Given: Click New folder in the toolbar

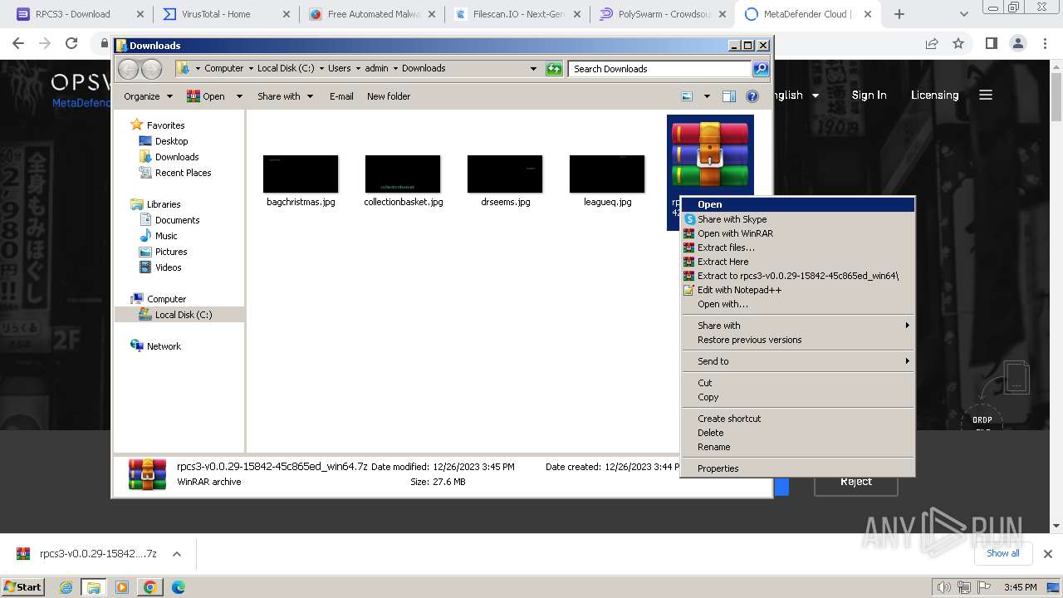Looking at the screenshot, I should pos(389,96).
